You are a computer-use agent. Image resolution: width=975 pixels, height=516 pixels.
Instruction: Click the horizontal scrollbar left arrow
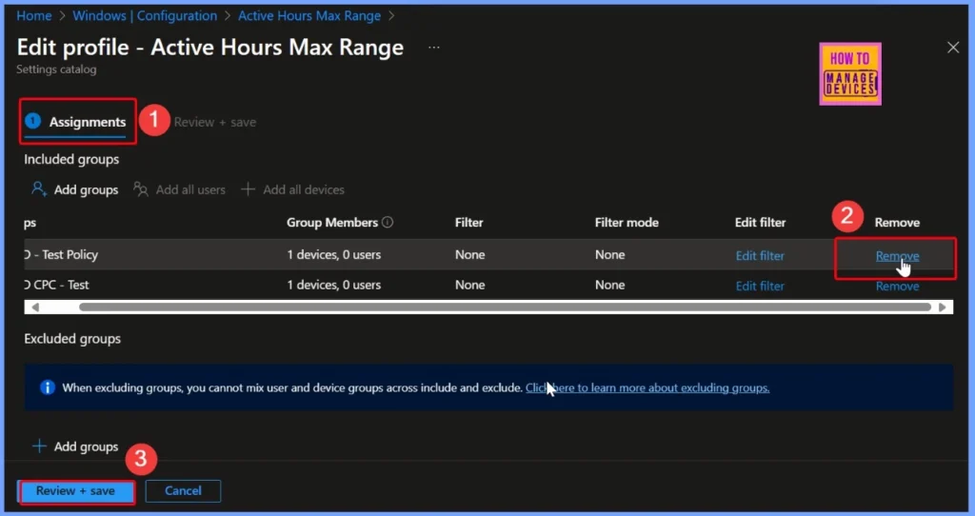(x=35, y=308)
